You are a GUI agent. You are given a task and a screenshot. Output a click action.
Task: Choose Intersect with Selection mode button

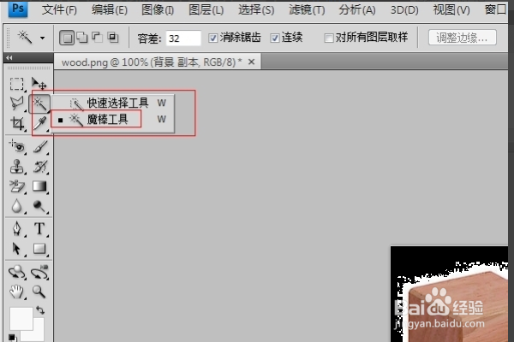[113, 38]
